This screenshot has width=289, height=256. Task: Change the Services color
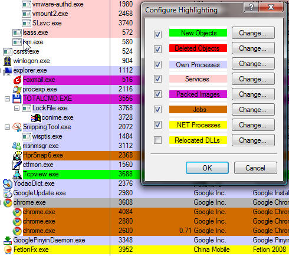253,79
